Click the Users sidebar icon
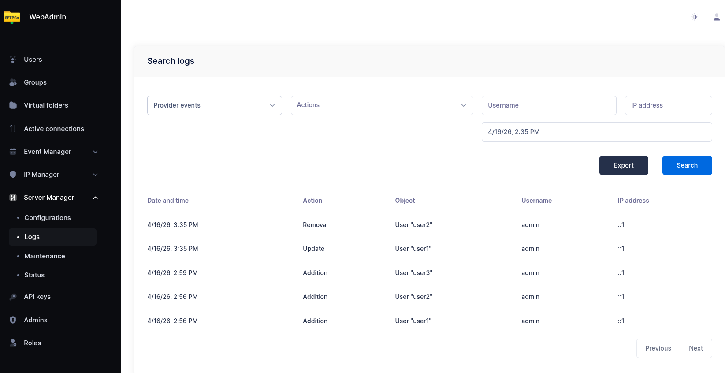 13,60
